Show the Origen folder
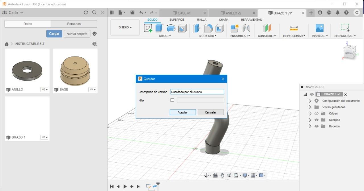Screen dimensions: 364x191 pyautogui.click(x=317, y=114)
